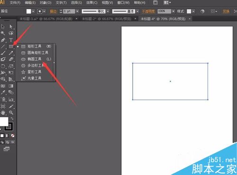Select the Gradient tool
Image resolution: width=237 pixels, height=175 pixels.
click(x=11, y=86)
